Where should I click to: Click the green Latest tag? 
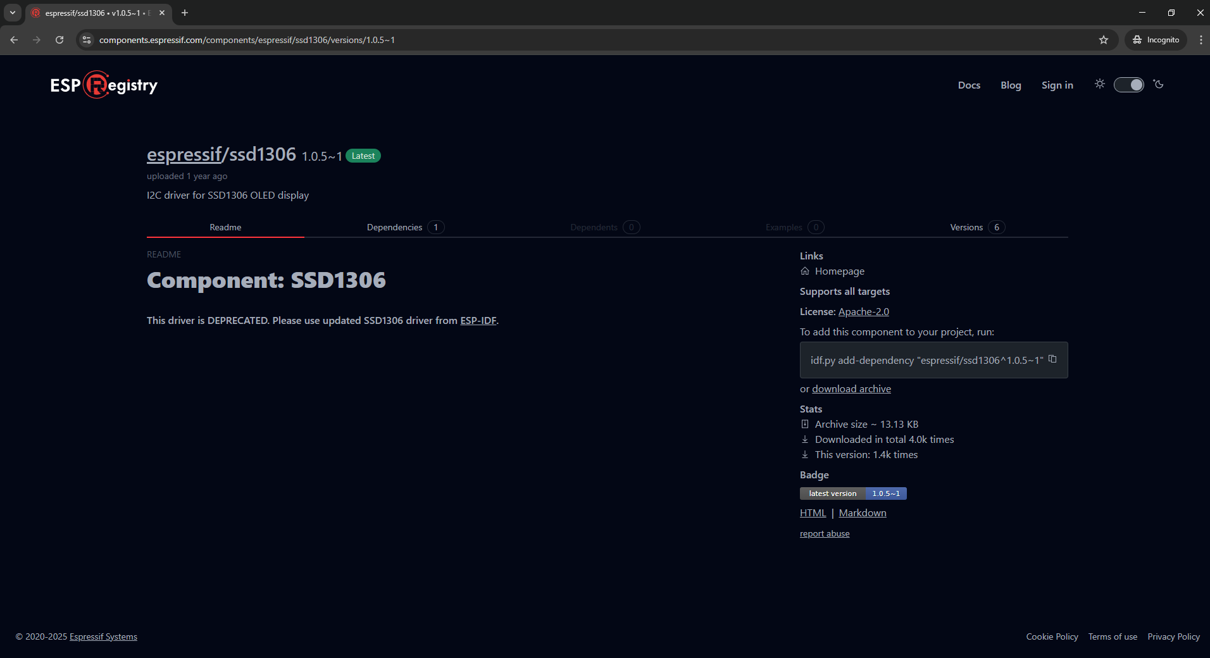tap(363, 156)
